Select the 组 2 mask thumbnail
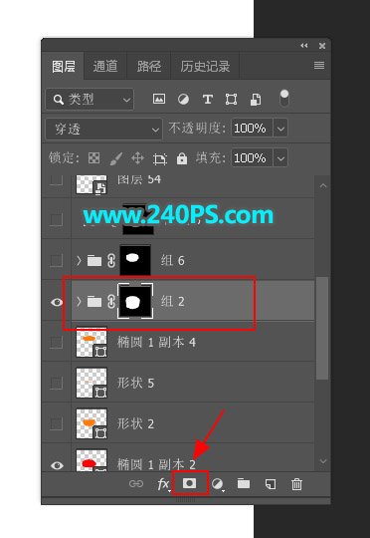 pyautogui.click(x=135, y=302)
